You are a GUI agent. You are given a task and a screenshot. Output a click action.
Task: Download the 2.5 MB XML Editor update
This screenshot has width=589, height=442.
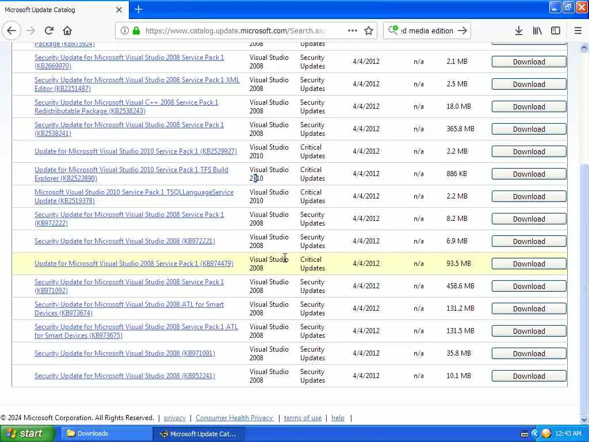(x=529, y=84)
